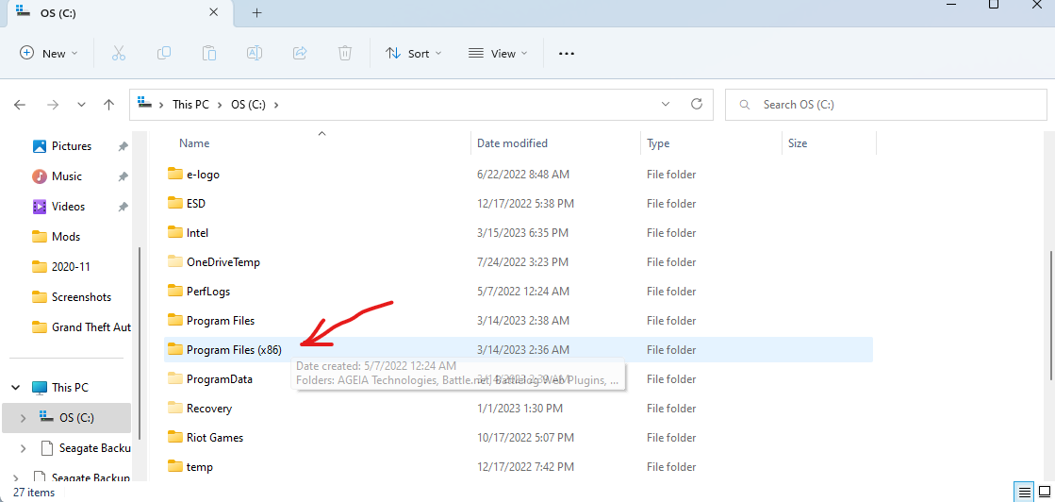The width and height of the screenshot is (1055, 502).
Task: Open address bar history dropdown
Action: click(666, 104)
